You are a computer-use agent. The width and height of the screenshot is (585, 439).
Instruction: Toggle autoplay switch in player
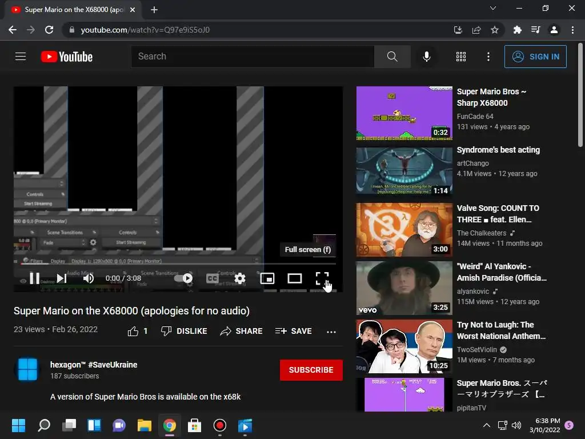[183, 278]
